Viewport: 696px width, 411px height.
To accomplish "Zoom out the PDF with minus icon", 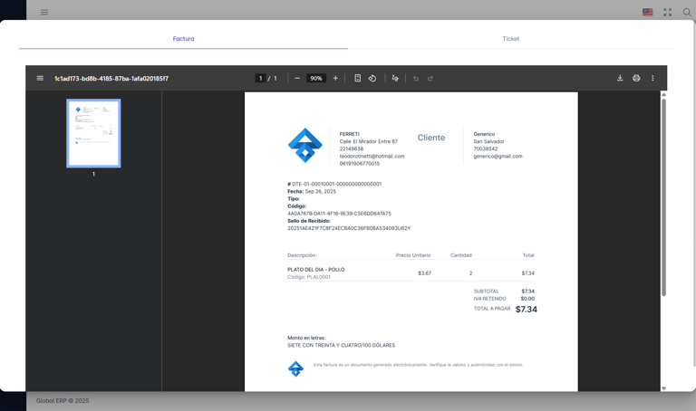I will point(297,79).
